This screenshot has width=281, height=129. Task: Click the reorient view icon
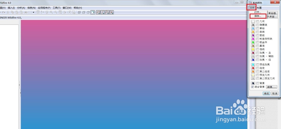pos(65,12)
